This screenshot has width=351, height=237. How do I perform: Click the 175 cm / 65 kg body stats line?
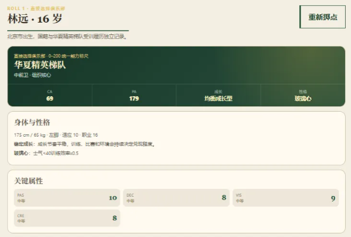56,135
